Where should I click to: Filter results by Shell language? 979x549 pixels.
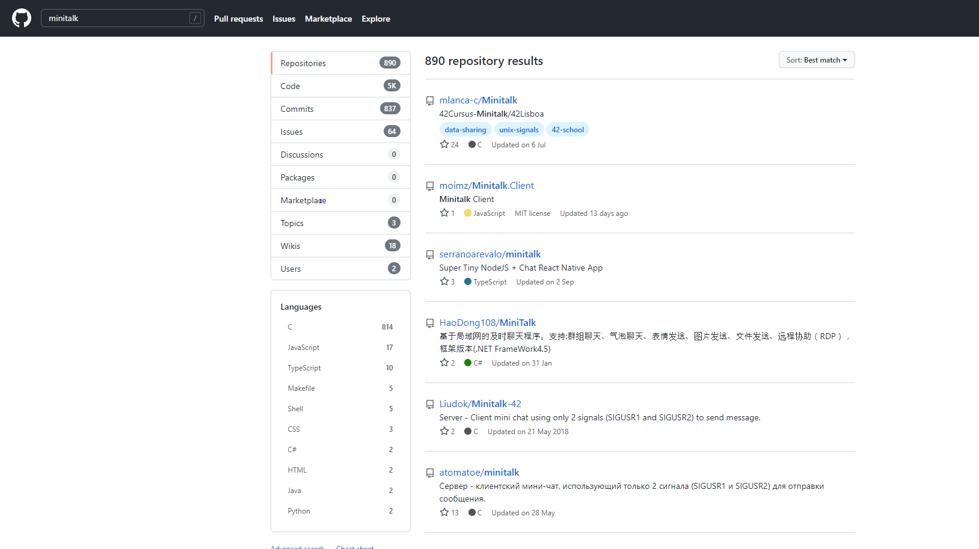pyautogui.click(x=340, y=408)
